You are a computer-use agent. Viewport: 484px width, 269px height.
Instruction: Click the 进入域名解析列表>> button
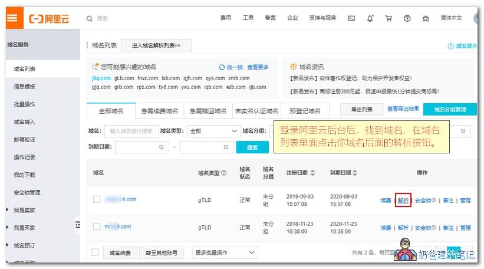156,45
